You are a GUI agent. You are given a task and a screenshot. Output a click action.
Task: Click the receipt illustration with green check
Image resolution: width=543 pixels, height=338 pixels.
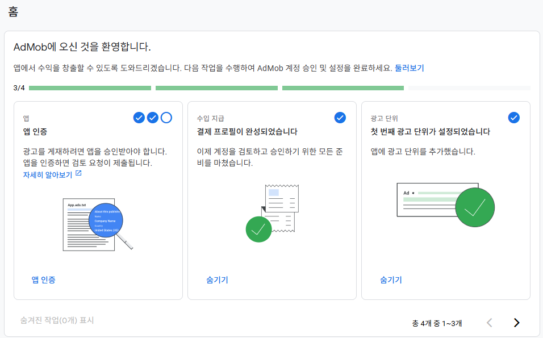tap(272, 214)
